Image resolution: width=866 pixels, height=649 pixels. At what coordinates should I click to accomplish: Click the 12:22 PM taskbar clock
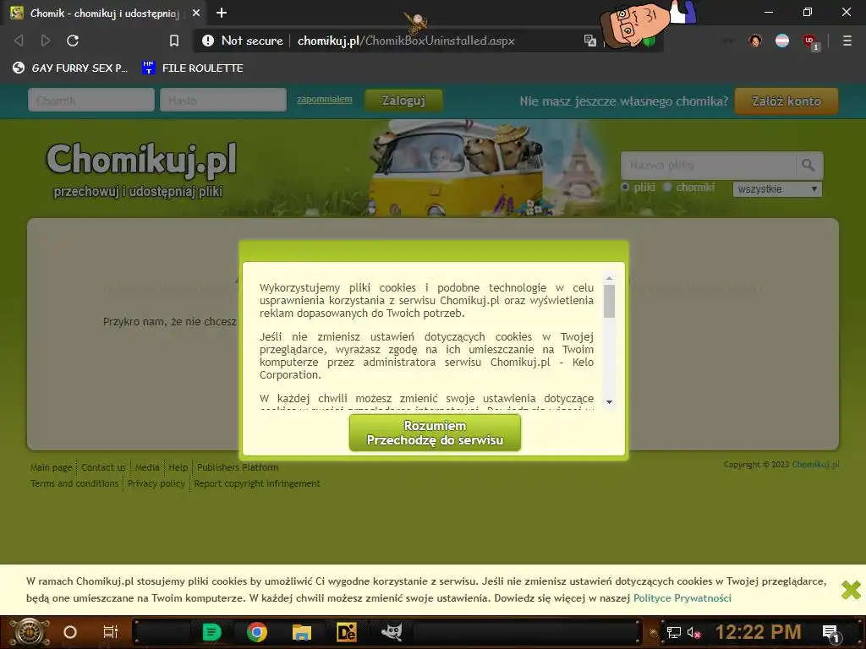click(x=758, y=632)
